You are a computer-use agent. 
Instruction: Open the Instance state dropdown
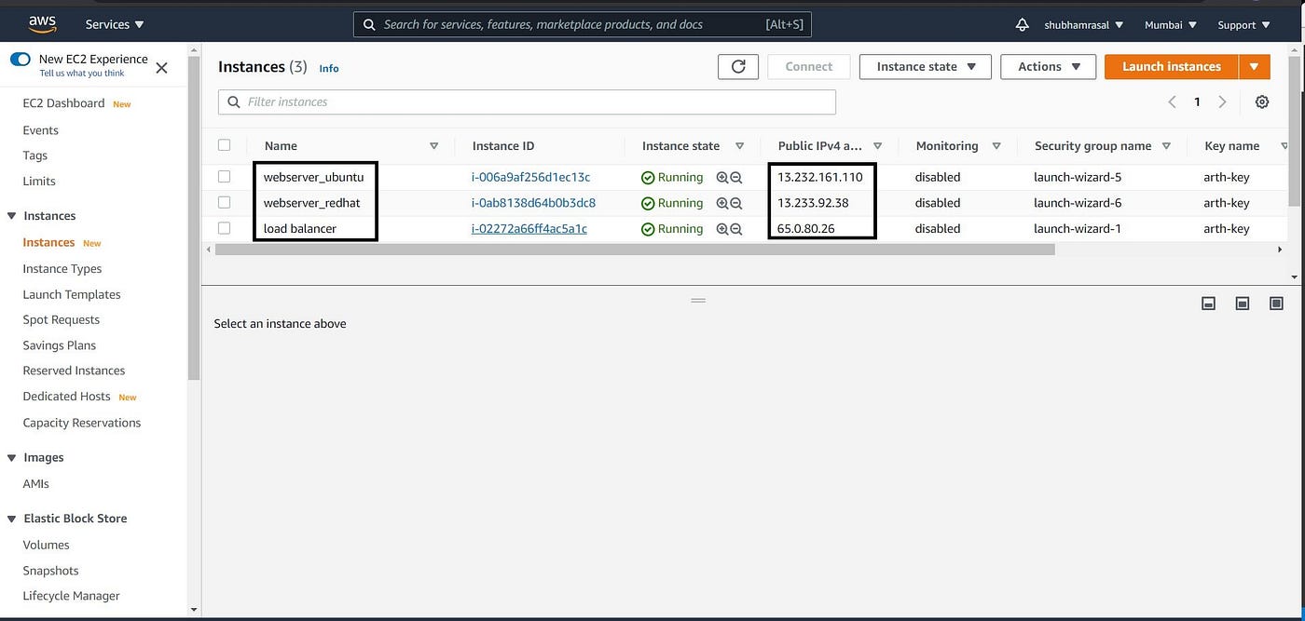coord(926,66)
